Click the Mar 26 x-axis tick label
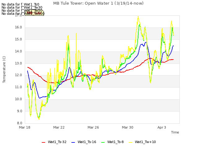The height and width of the screenshot is (148, 198). tap(93, 127)
